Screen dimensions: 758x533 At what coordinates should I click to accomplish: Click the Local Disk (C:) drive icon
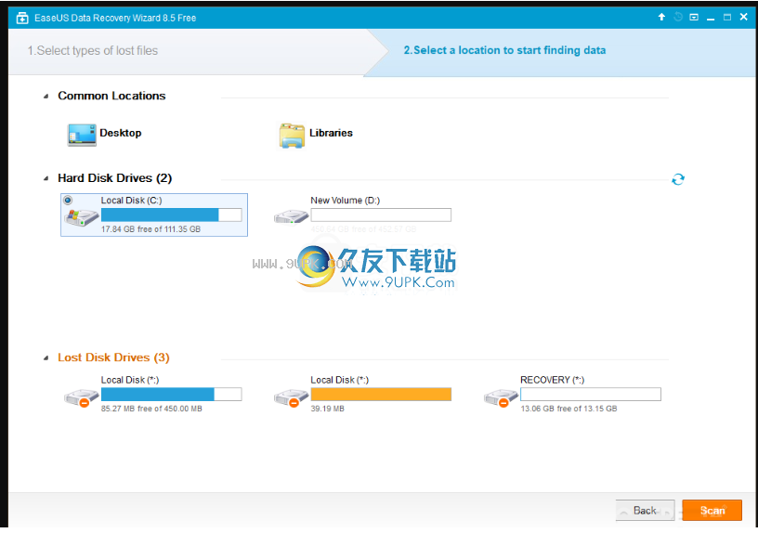pos(81,217)
